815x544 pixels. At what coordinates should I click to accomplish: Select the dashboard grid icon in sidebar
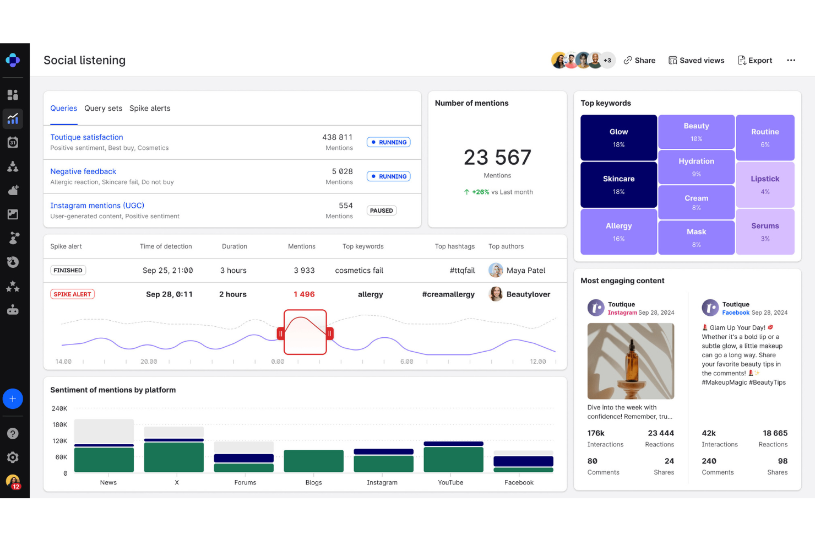pos(12,94)
